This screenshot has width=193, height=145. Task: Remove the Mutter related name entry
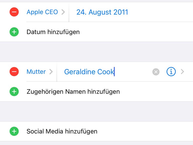[14, 72]
